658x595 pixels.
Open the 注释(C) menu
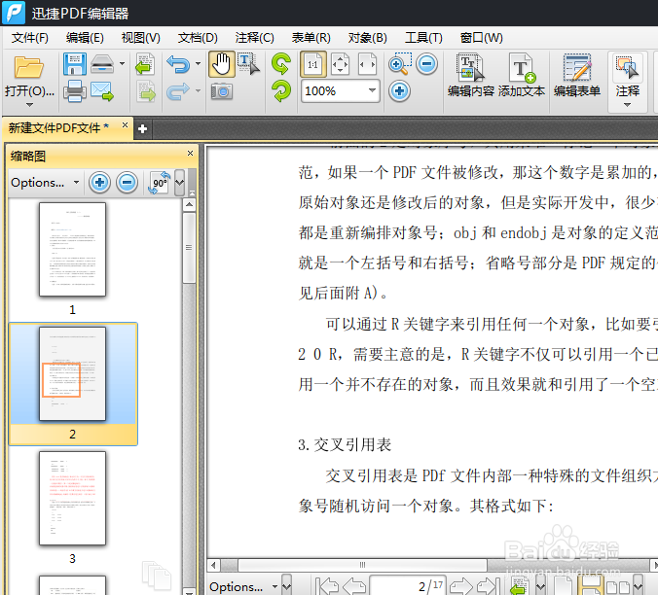click(x=254, y=38)
